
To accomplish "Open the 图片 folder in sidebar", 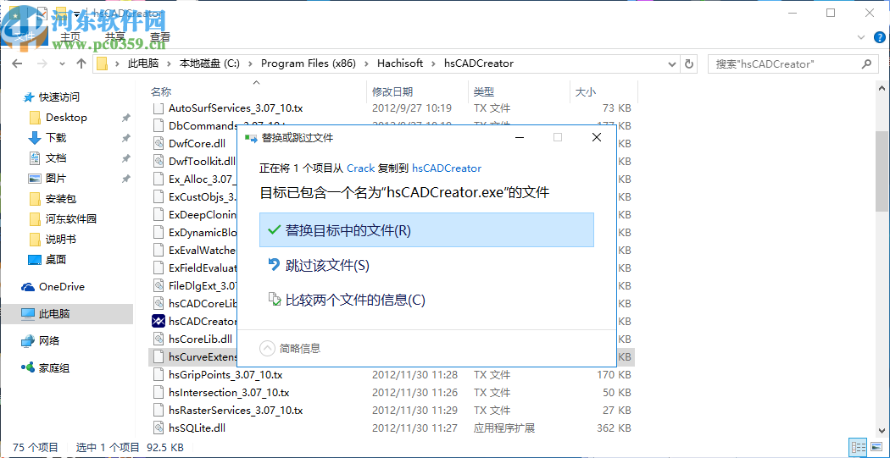I will [x=56, y=179].
